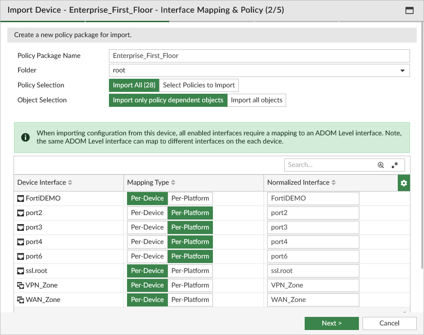Edit the port6 normalized interface field
The height and width of the screenshot is (335, 424).
click(x=313, y=257)
